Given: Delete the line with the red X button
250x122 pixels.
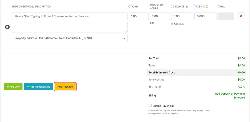Looking at the screenshot, I should coord(241,16).
